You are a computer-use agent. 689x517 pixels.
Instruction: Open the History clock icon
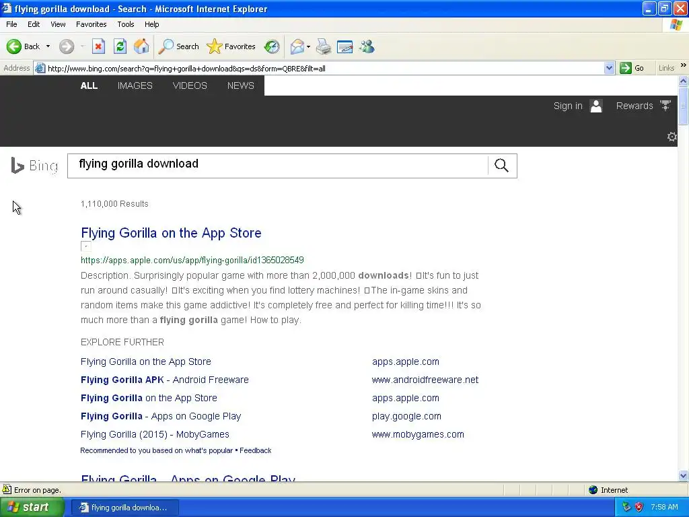[x=272, y=46]
